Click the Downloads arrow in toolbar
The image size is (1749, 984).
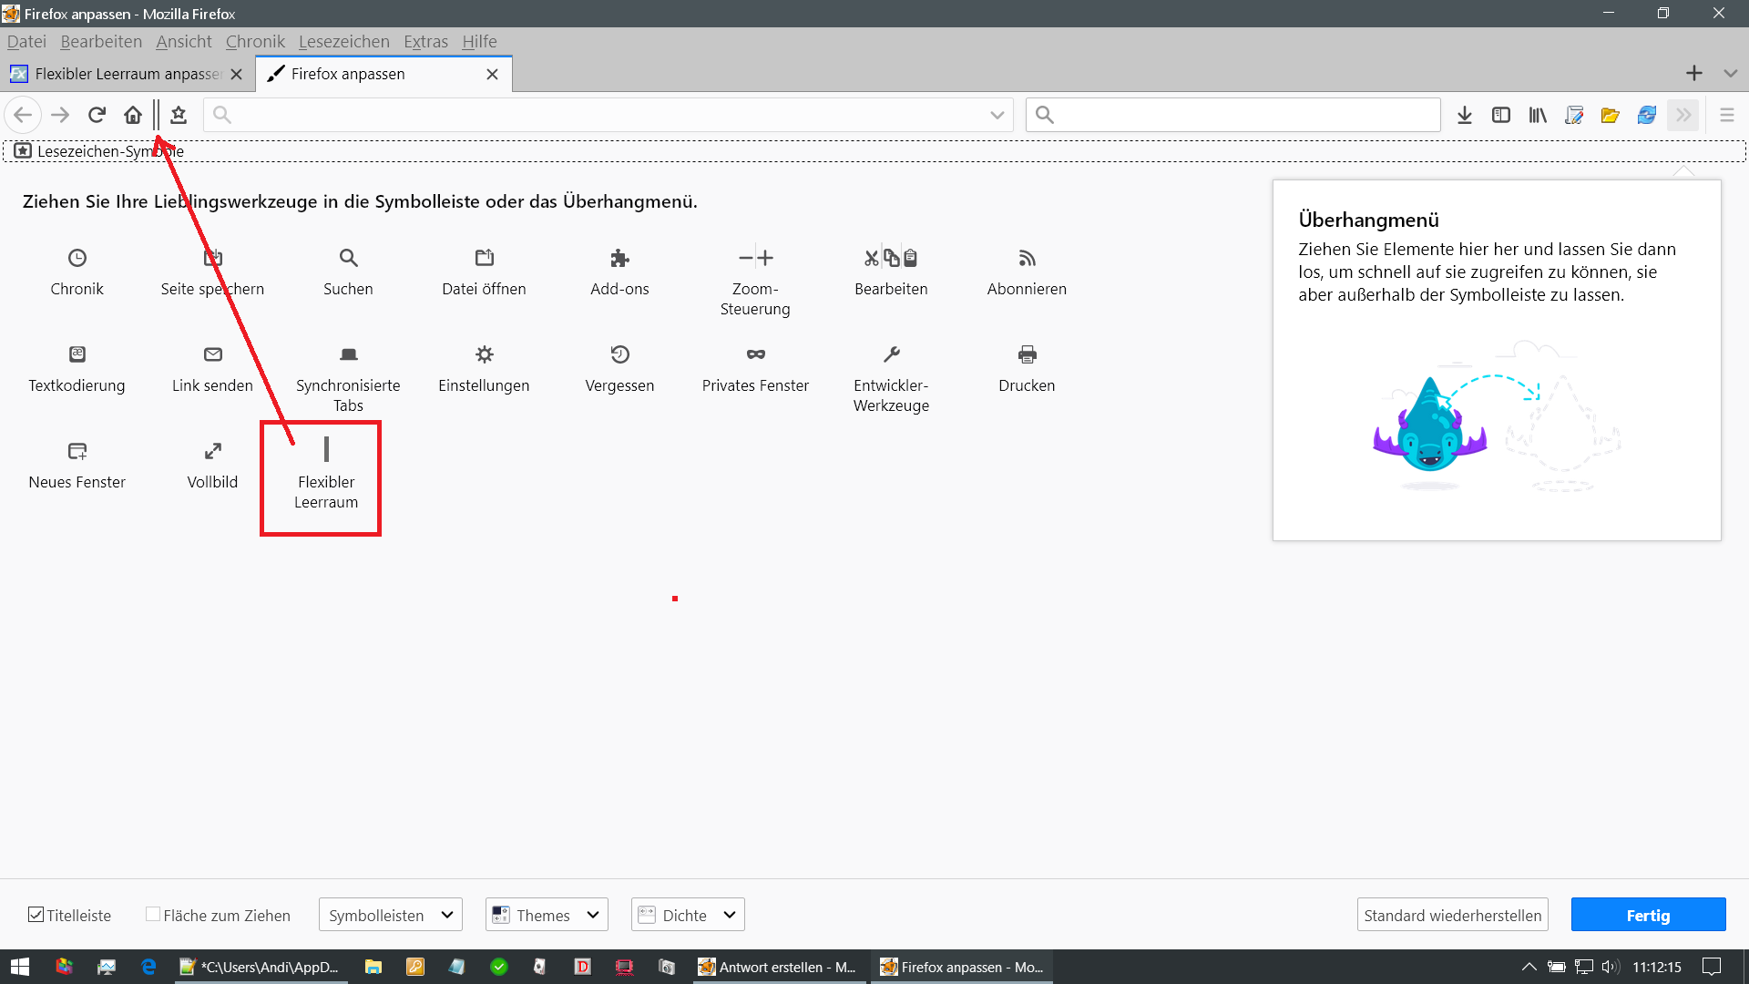click(x=1465, y=115)
